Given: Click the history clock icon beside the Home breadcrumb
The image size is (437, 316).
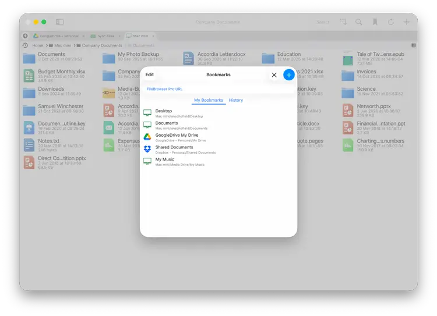Looking at the screenshot, I should (x=25, y=45).
